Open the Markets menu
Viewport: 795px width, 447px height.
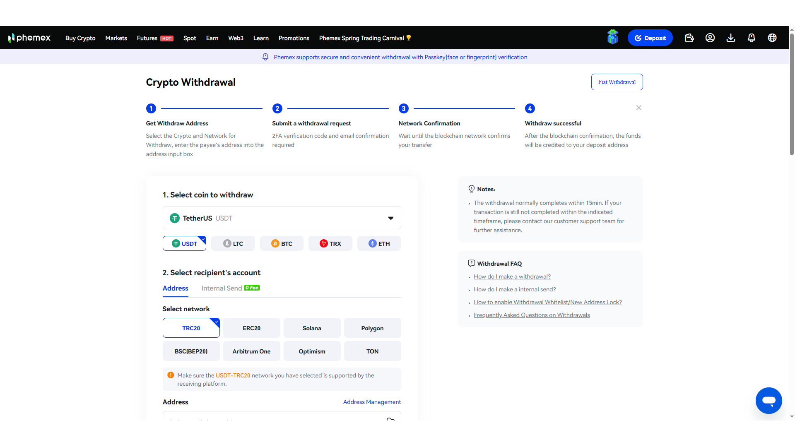click(116, 38)
